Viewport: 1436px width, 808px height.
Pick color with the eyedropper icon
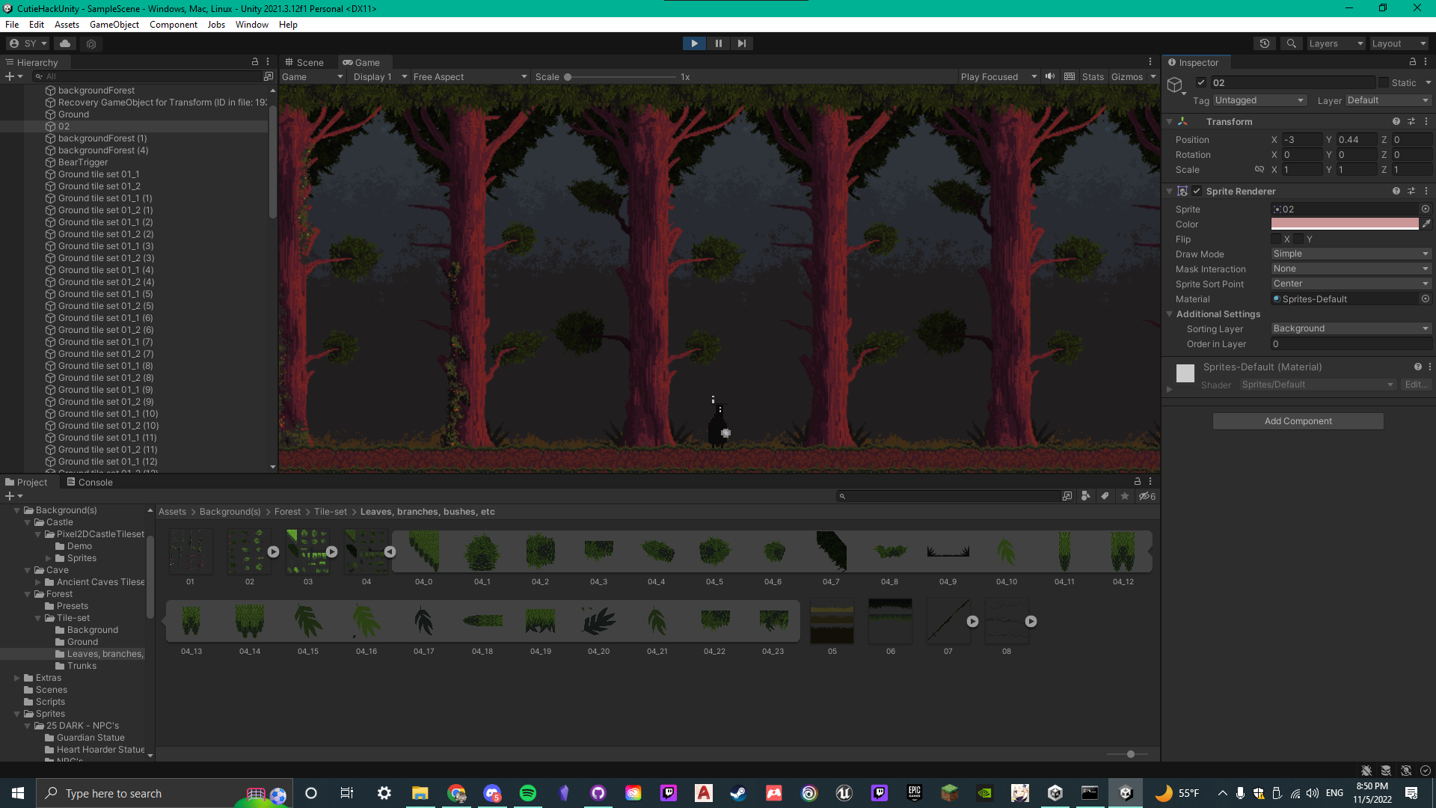1426,224
